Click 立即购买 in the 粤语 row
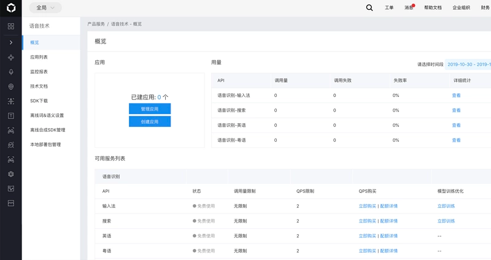Image resolution: width=491 pixels, height=260 pixels. (367, 251)
